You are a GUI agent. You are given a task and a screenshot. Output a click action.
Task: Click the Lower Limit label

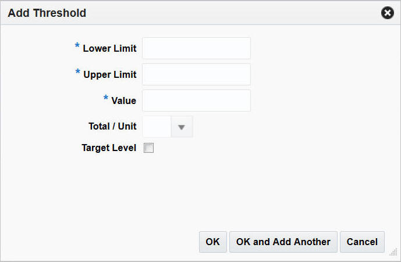[109, 48]
